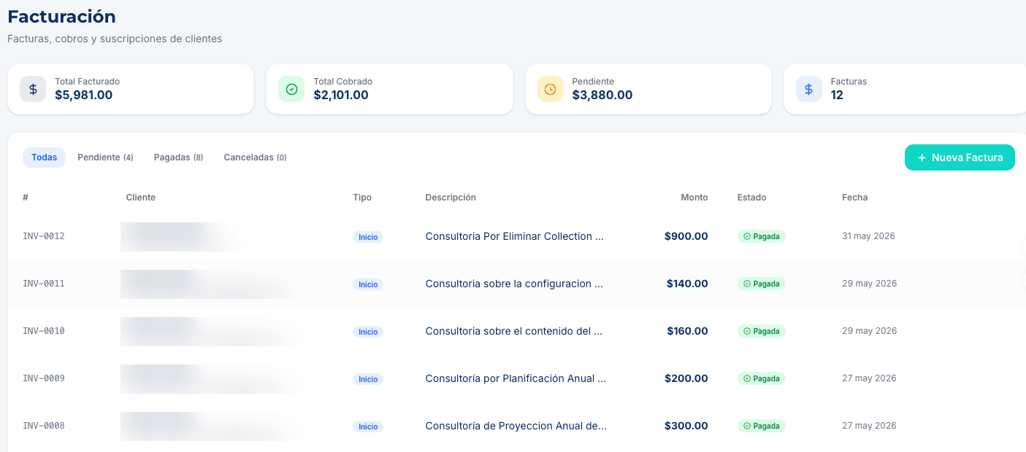Click the Pendiente value $3,880.00
1026x452 pixels.
pyautogui.click(x=602, y=95)
